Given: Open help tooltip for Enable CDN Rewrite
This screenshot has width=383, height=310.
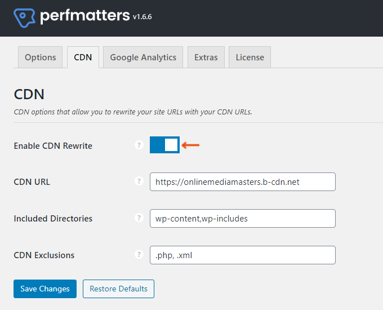Looking at the screenshot, I should point(139,145).
